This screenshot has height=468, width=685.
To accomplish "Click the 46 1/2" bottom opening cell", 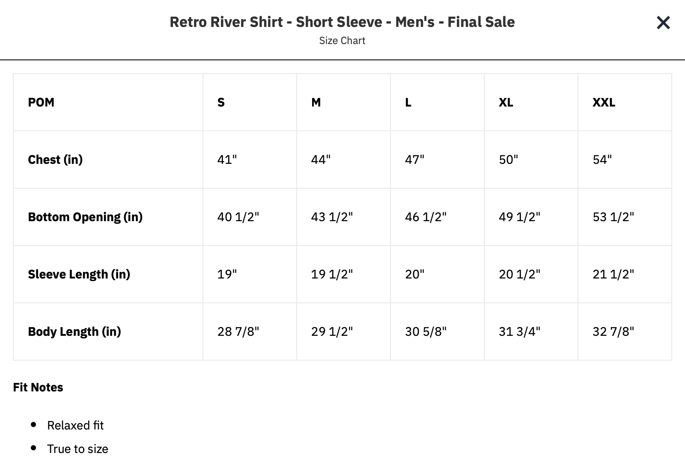I will coord(426,217).
